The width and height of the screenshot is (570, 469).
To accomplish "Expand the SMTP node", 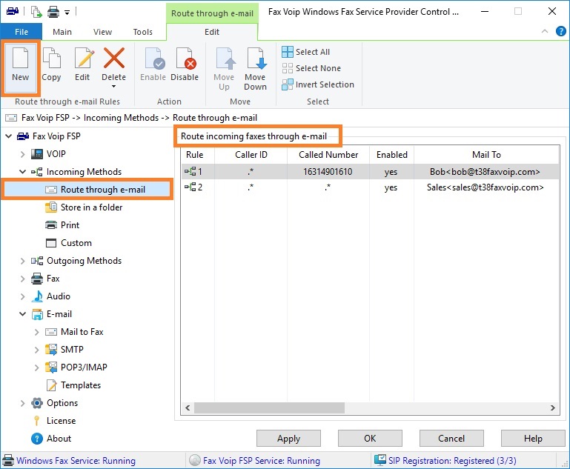I will coord(37,350).
